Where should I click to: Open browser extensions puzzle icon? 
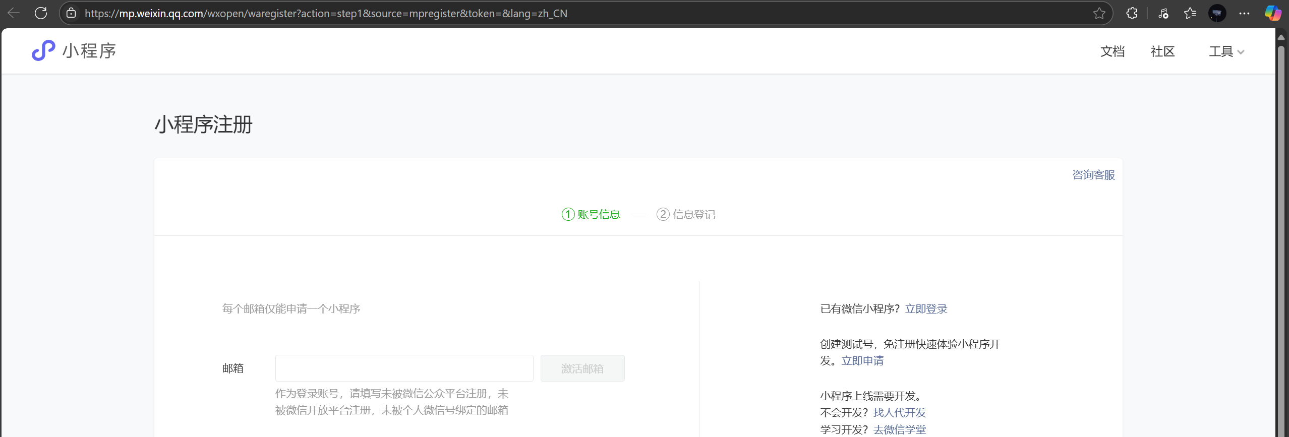[1132, 14]
